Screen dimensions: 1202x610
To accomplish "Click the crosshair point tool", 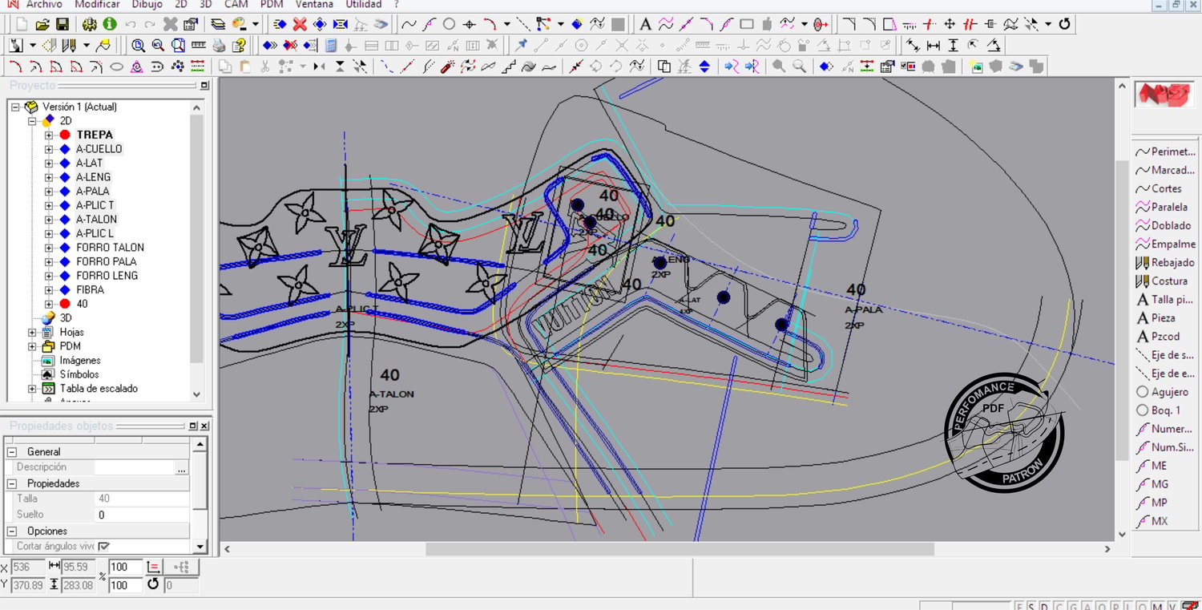I will click(x=470, y=24).
